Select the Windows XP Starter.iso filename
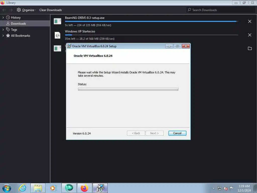This screenshot has width=257, height=193. click(x=80, y=31)
